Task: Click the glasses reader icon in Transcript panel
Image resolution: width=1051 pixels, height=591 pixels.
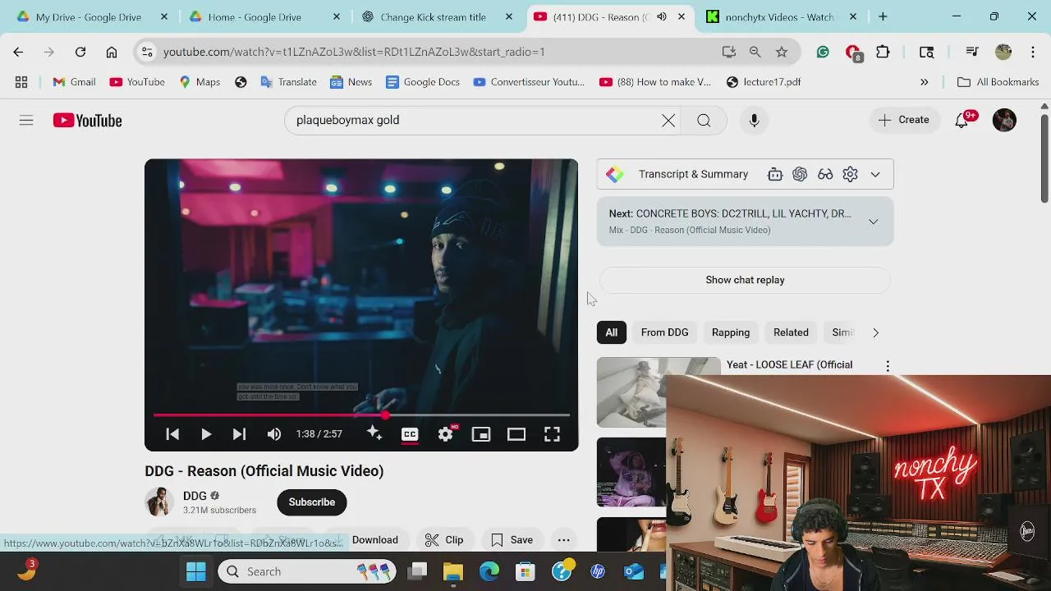Action: 825,174
